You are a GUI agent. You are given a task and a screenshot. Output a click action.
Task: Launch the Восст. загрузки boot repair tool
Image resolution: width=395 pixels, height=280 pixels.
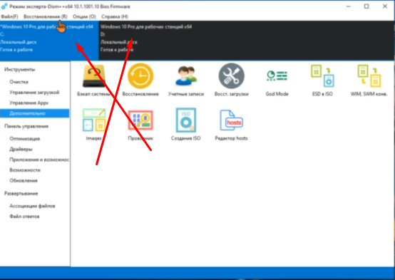point(231,81)
